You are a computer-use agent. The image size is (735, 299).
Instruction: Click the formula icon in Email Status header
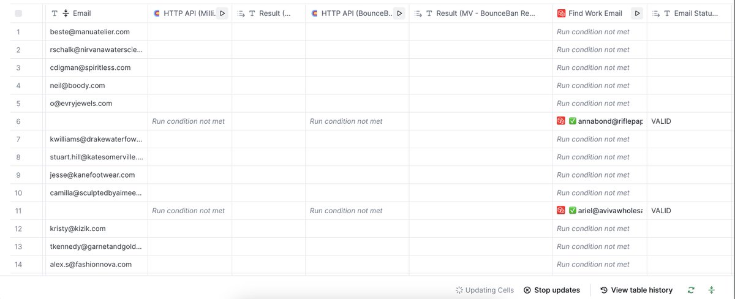(x=656, y=13)
